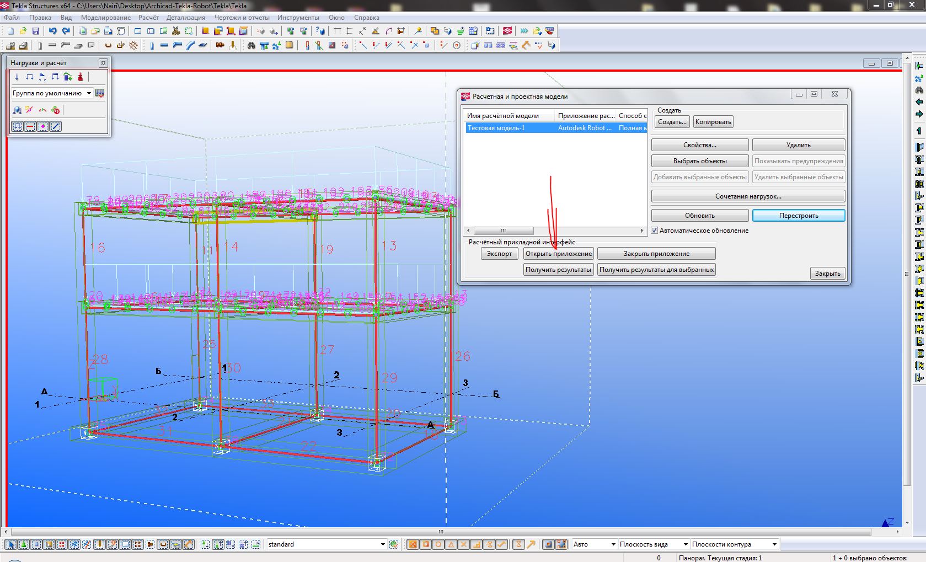Open load groups icon beside group dropdown

(100, 93)
